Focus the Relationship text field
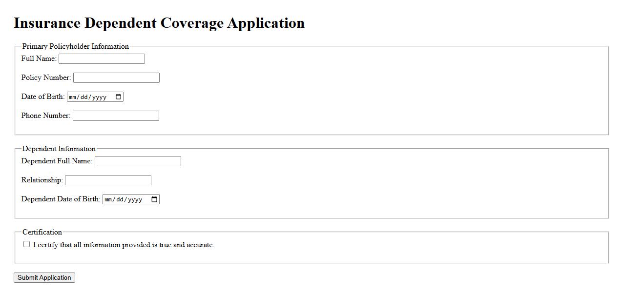 point(108,180)
